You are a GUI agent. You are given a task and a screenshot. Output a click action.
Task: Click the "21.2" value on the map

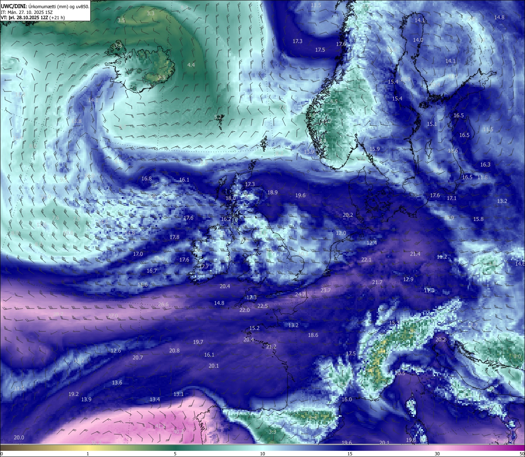pyautogui.click(x=271, y=346)
